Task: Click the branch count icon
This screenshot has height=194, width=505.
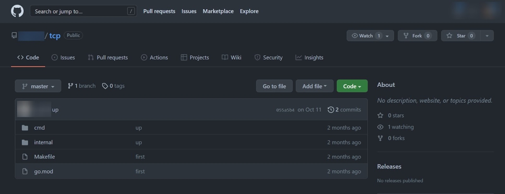Action: pyautogui.click(x=70, y=86)
